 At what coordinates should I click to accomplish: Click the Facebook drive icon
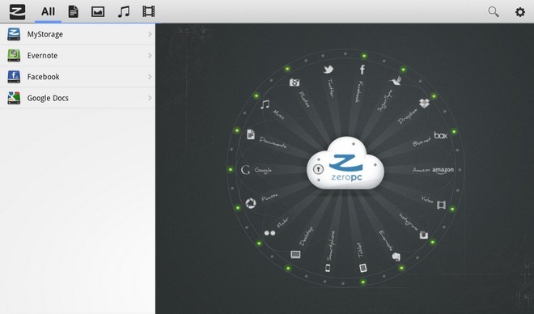click(x=14, y=77)
